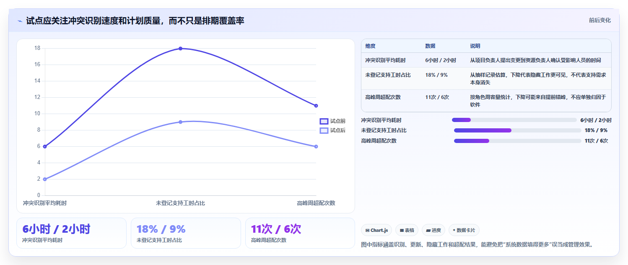
Task: Click the x-axis label 未登记支持工时占比
Action: point(180,203)
